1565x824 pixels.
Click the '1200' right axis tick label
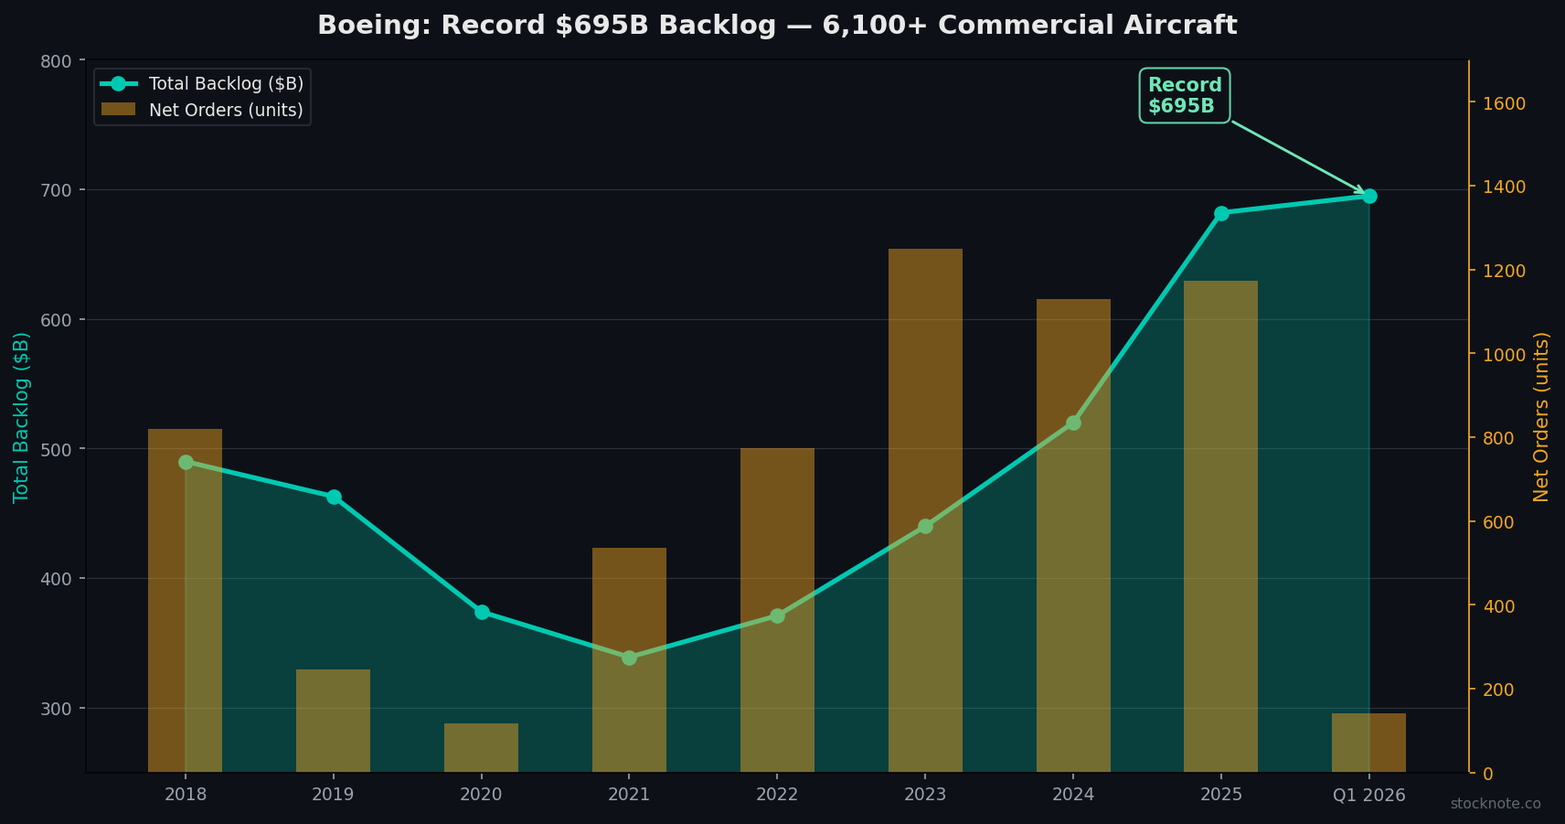click(1505, 271)
